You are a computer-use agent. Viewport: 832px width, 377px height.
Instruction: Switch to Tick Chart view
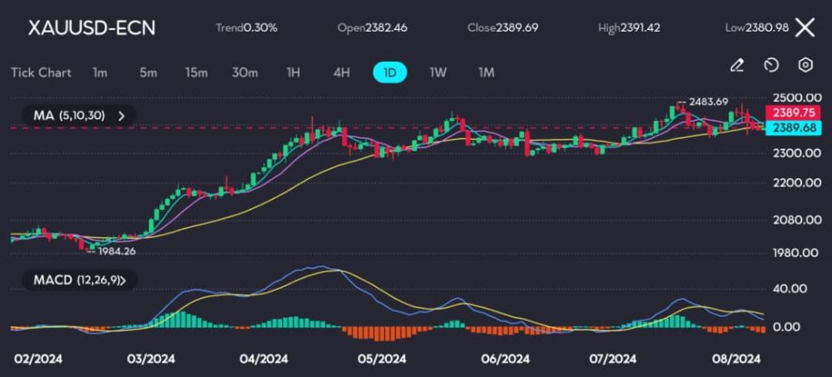tap(41, 72)
